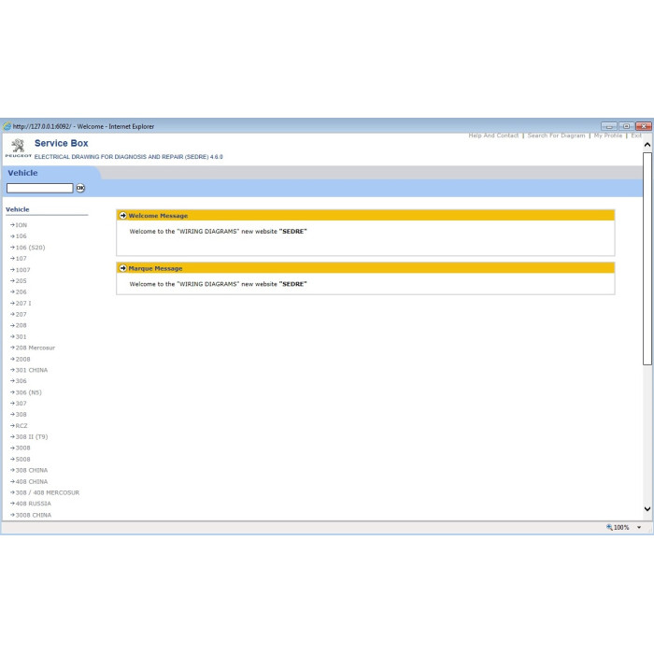
Task: Click the scrollbar down arrow
Action: click(x=647, y=509)
